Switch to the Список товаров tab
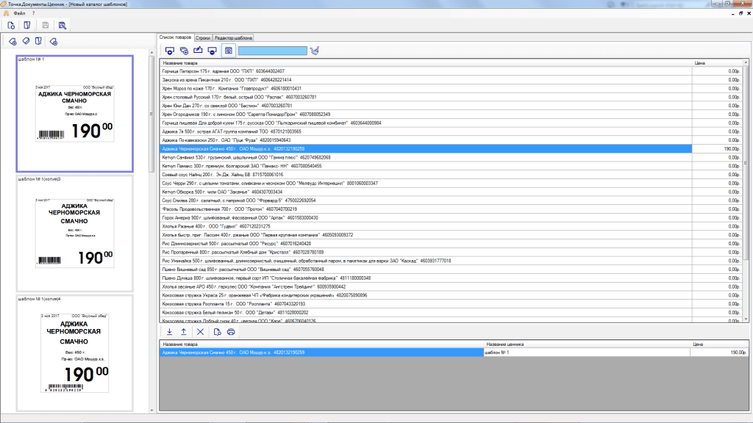753x423 pixels. point(175,37)
